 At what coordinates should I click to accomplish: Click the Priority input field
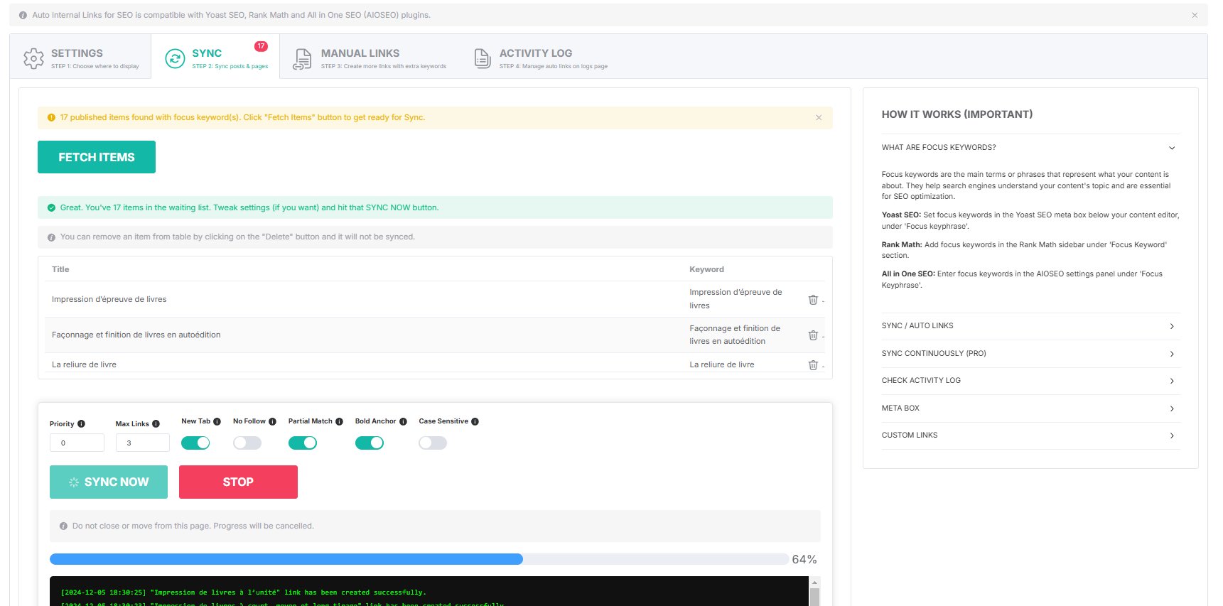click(x=77, y=443)
